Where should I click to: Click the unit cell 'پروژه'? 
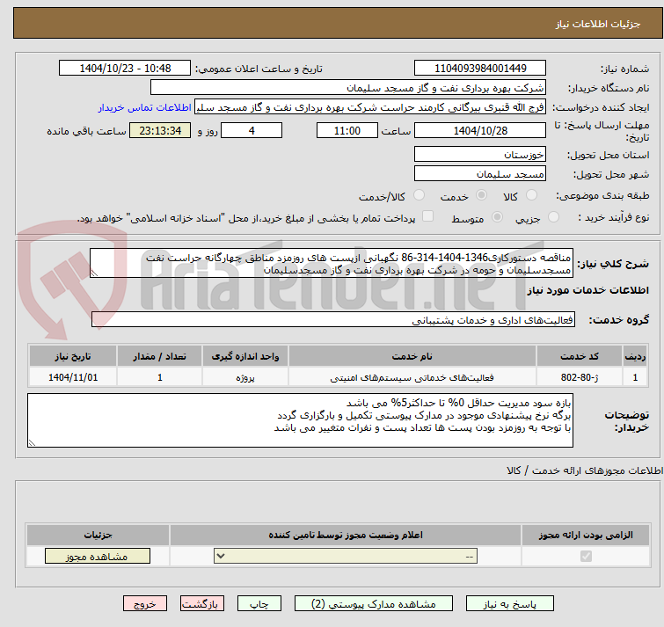point(245,377)
